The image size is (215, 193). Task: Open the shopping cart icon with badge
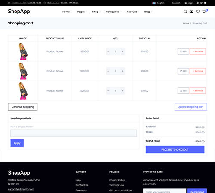[x=205, y=11]
